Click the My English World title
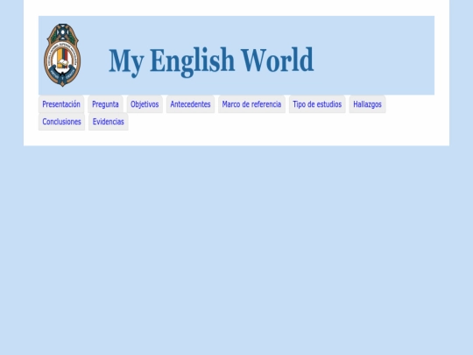This screenshot has height=355, width=473. tap(211, 61)
